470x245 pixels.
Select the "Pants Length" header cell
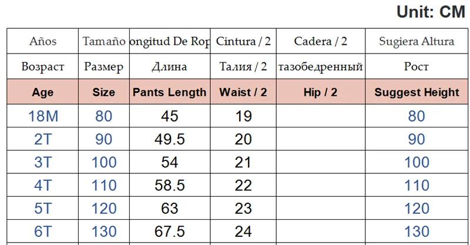coord(170,92)
